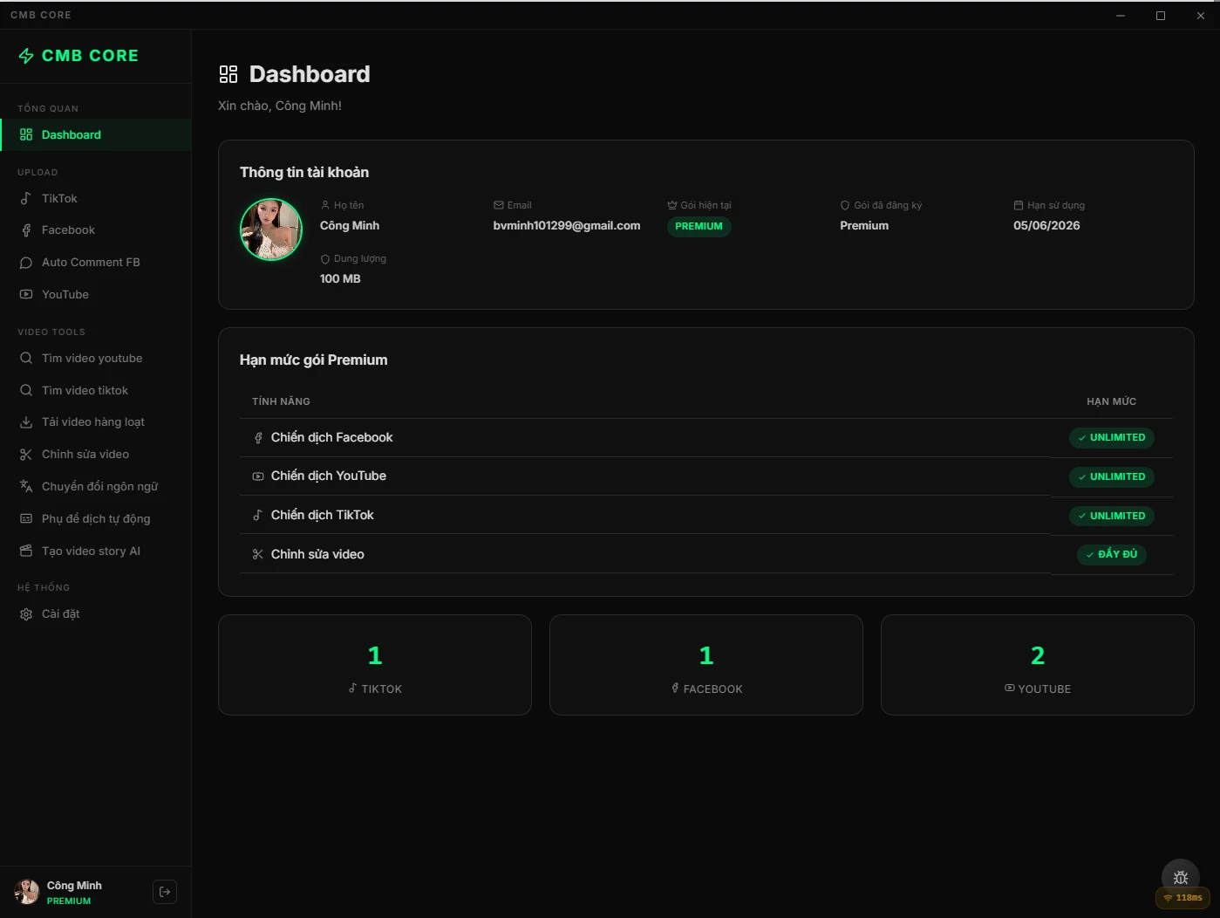Click the Dashboard grid icon in heading

(x=228, y=74)
